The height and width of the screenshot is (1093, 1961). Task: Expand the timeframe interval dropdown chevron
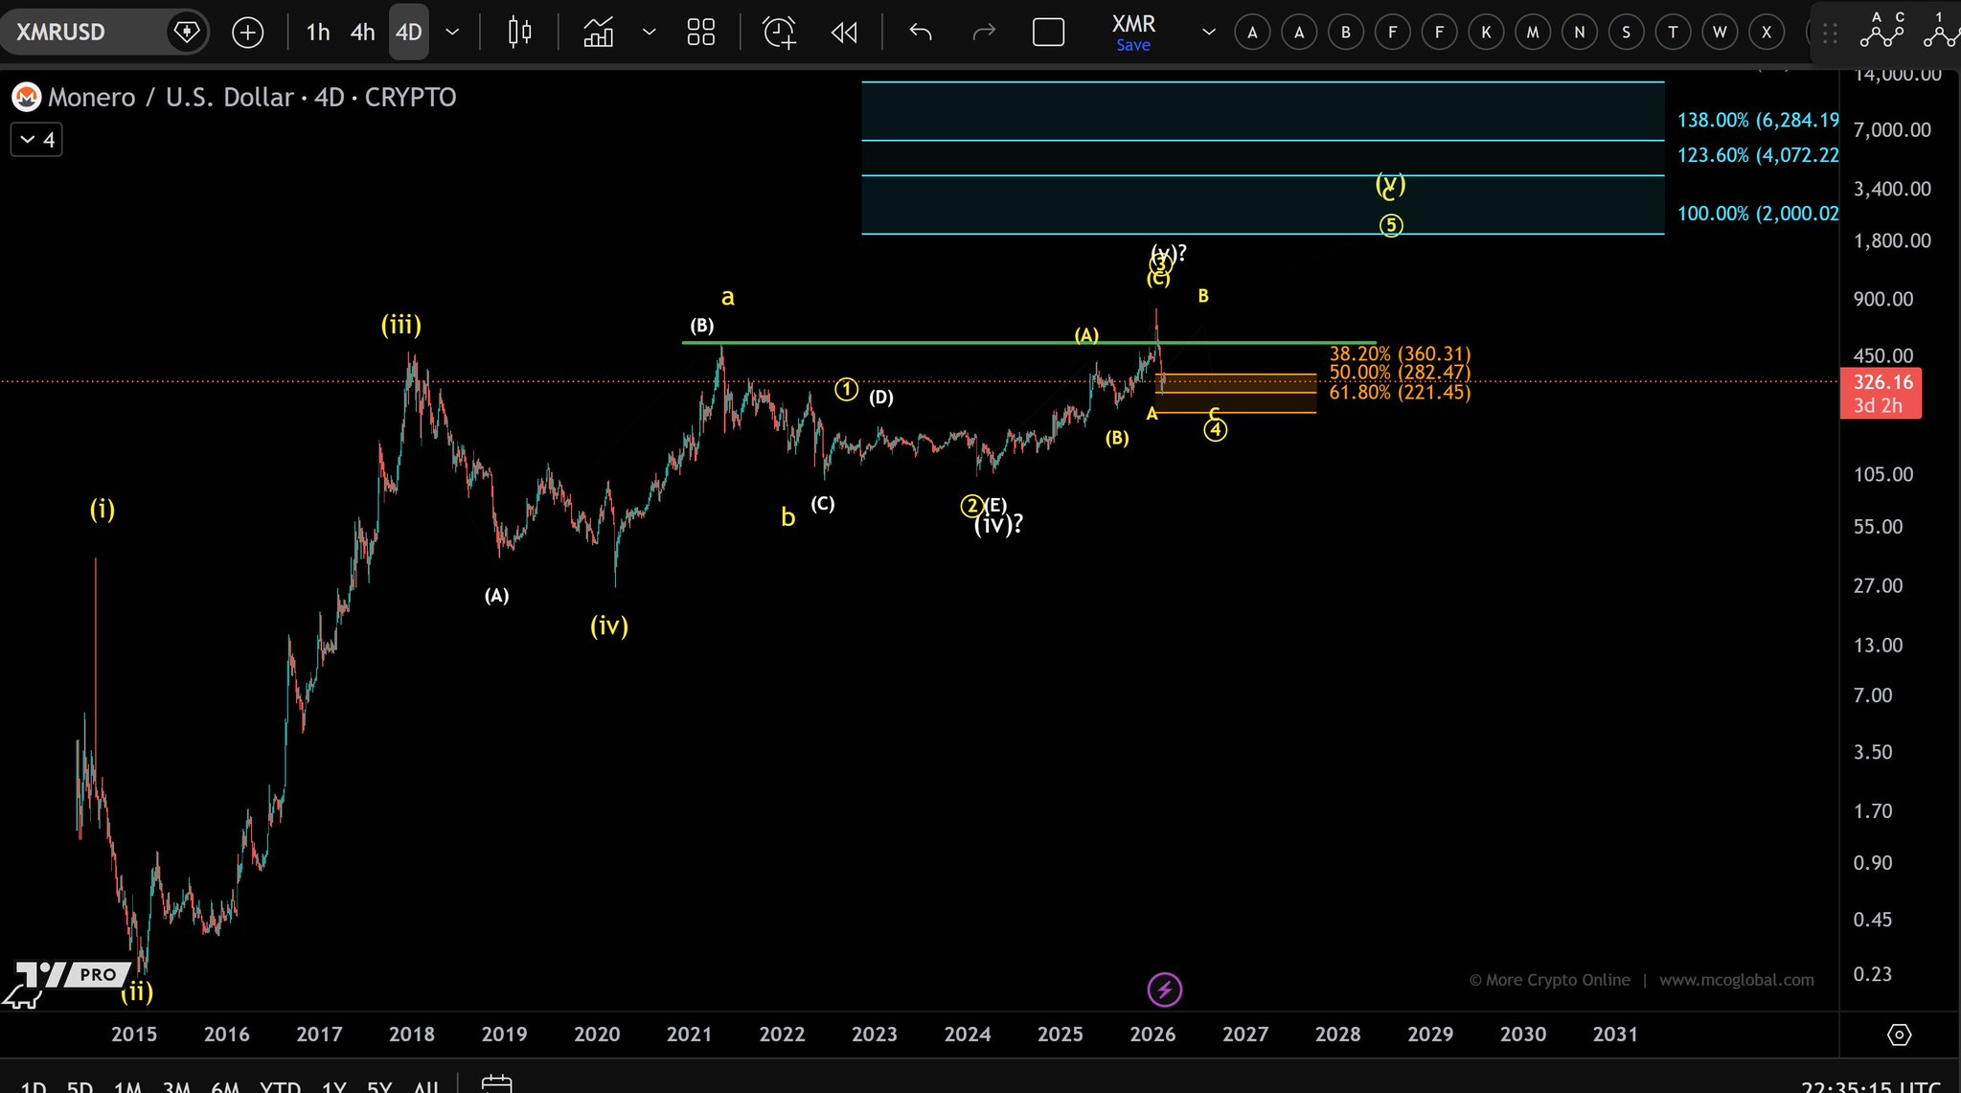[453, 33]
